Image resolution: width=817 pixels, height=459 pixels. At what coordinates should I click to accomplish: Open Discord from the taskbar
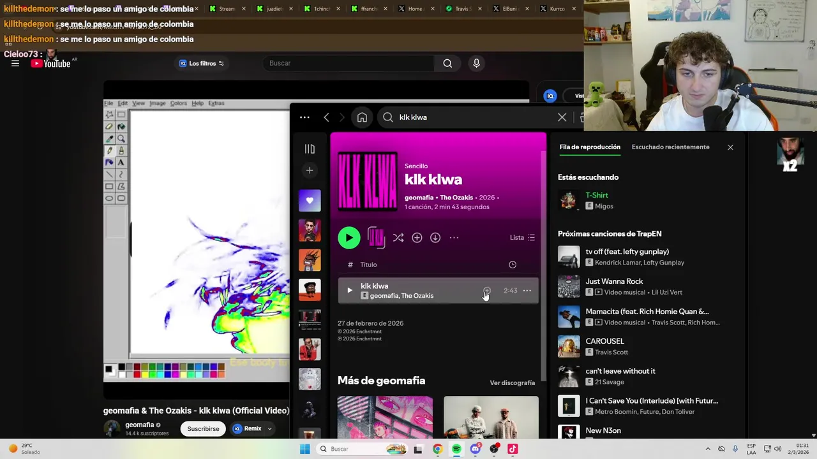475,449
